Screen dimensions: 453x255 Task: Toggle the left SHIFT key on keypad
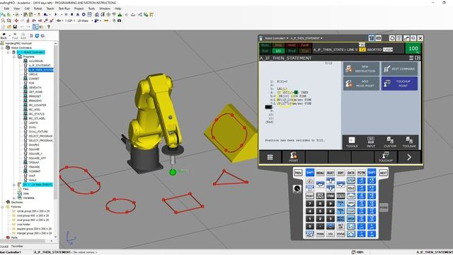[310, 173]
